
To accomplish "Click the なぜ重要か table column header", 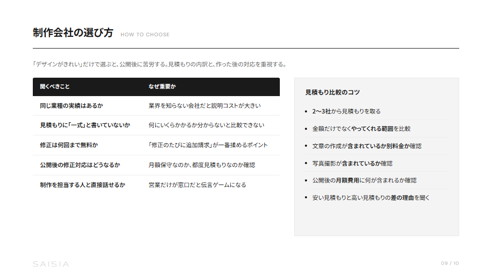I will 162,87.
